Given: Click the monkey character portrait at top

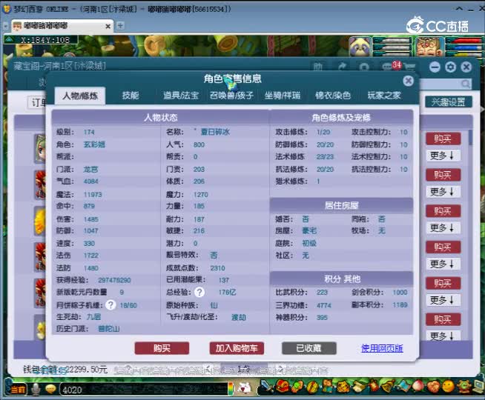Looking at the screenshot, I should point(429,47).
